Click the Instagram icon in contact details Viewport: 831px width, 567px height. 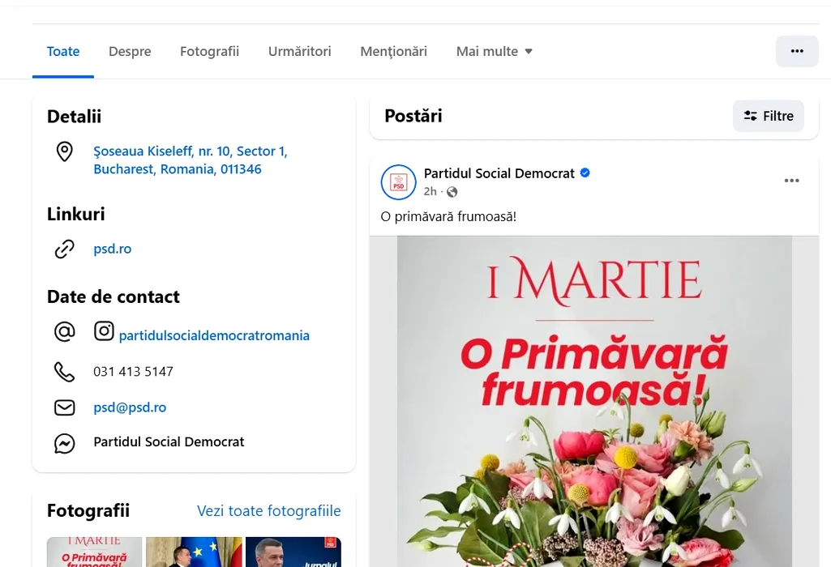pyautogui.click(x=104, y=331)
